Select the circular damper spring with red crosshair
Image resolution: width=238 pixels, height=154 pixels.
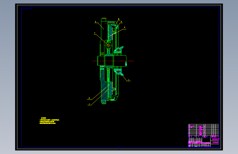(x=108, y=45)
